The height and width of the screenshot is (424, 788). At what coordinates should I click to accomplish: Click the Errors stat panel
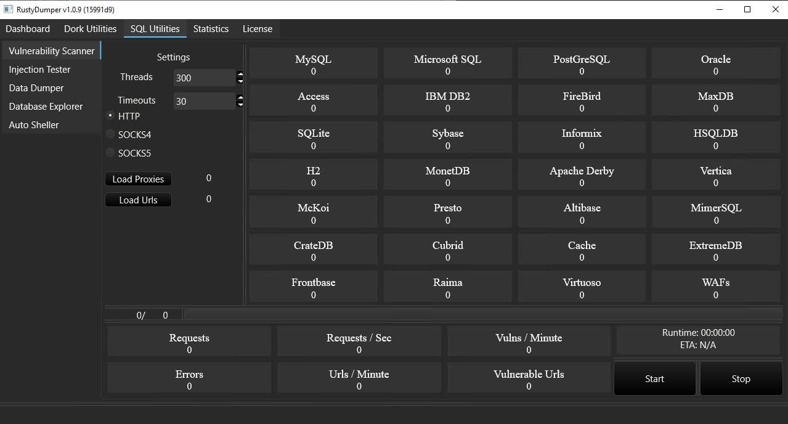[x=189, y=378]
